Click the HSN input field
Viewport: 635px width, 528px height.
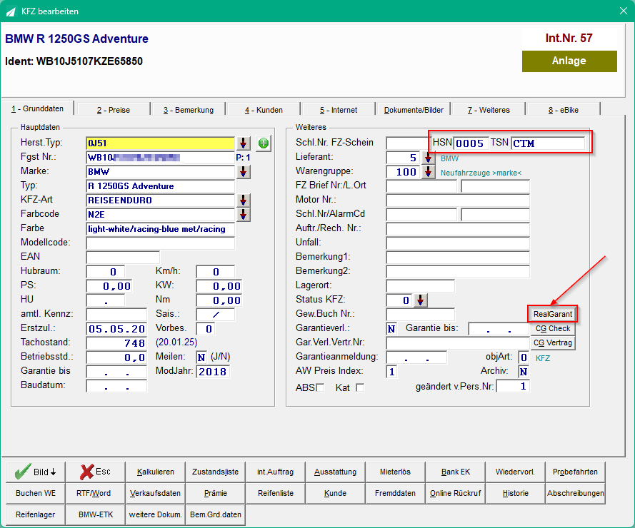(x=471, y=143)
